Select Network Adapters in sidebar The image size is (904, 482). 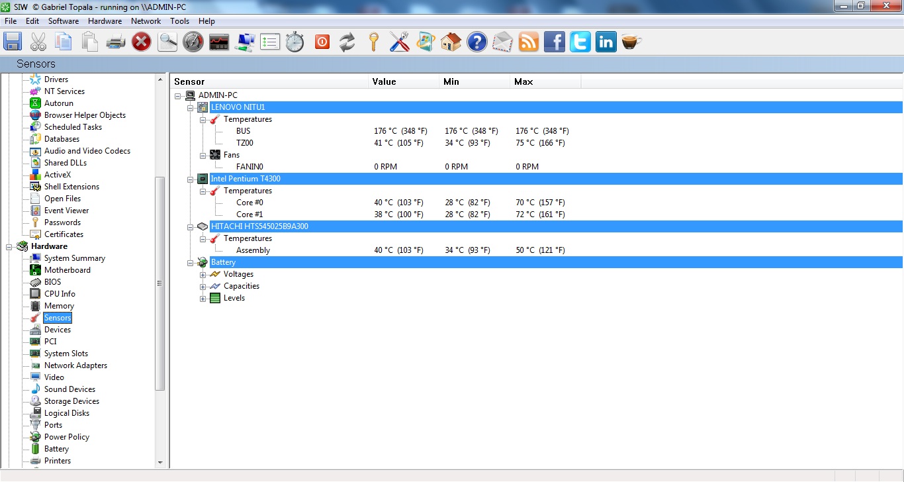pos(75,365)
